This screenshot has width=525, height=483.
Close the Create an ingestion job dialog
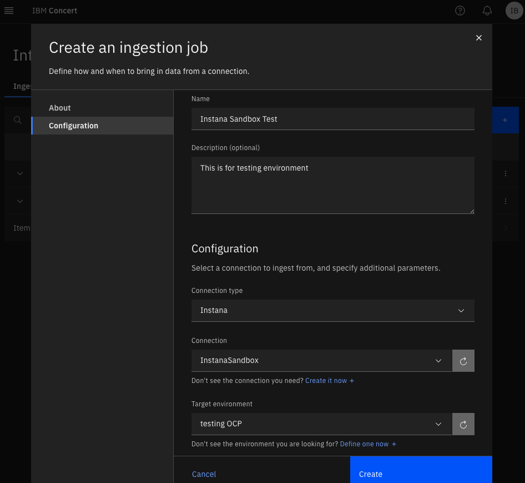pos(479,38)
